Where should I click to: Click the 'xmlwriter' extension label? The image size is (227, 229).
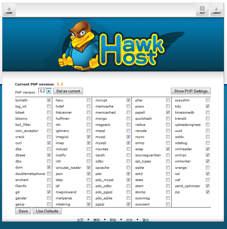[183, 161]
